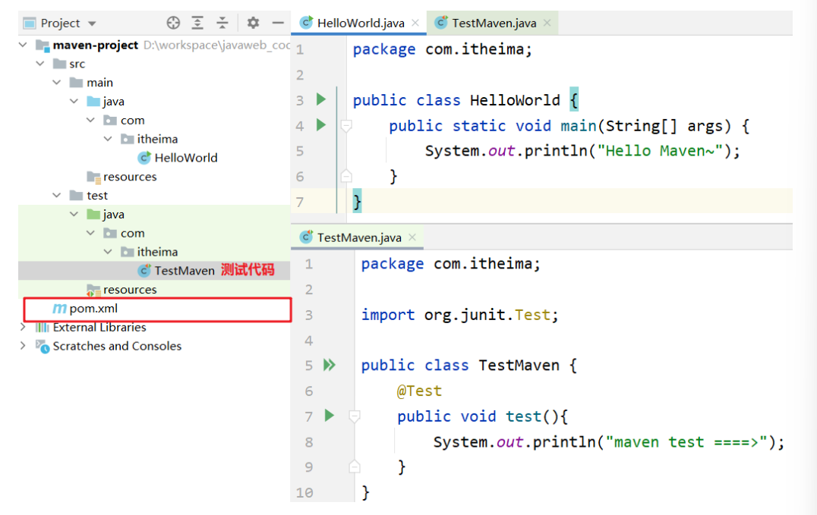The image size is (817, 515).
Task: Close the lower TestMaven.java tab
Action: (x=412, y=237)
